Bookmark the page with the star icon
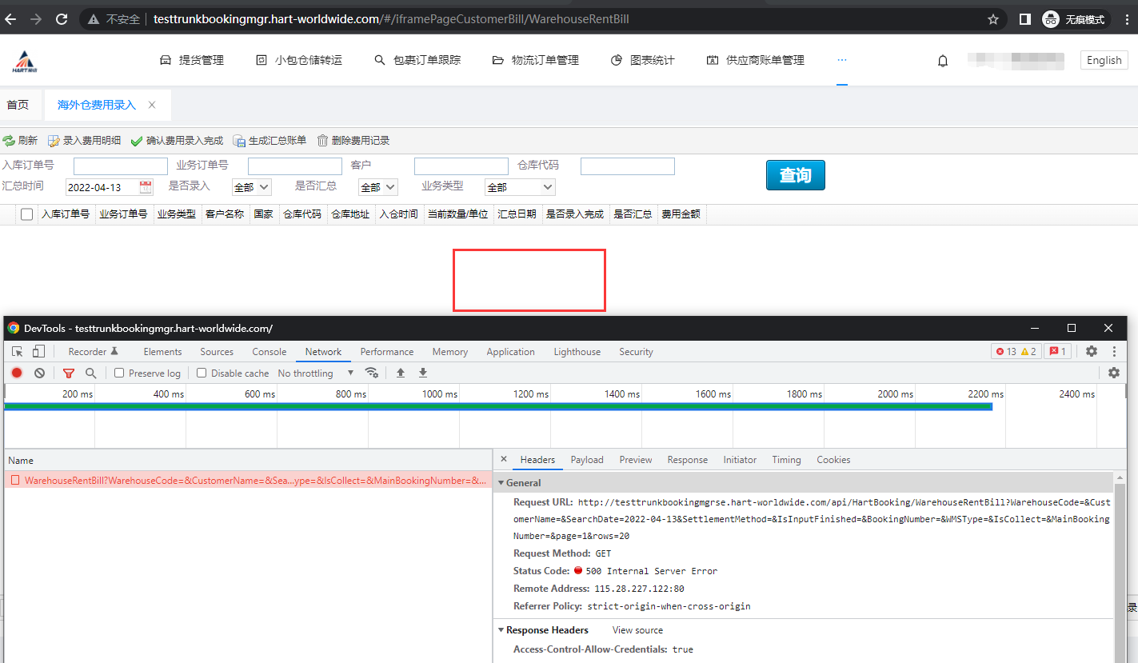Viewport: 1138px width, 663px height. click(993, 19)
